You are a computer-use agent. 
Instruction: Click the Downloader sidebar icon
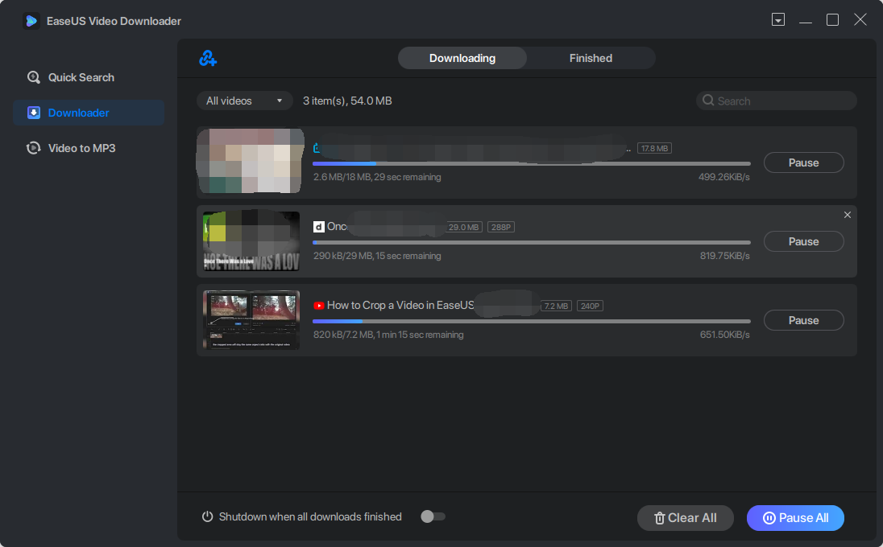point(34,113)
